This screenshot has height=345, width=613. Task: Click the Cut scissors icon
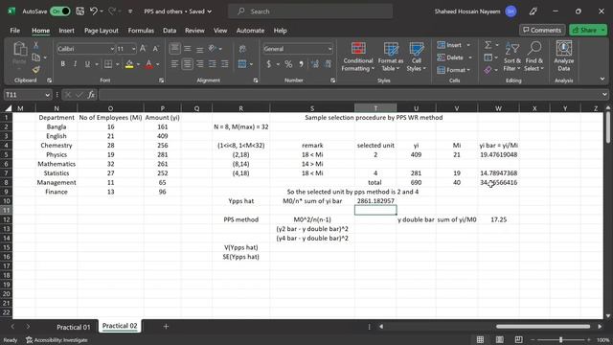(x=36, y=45)
